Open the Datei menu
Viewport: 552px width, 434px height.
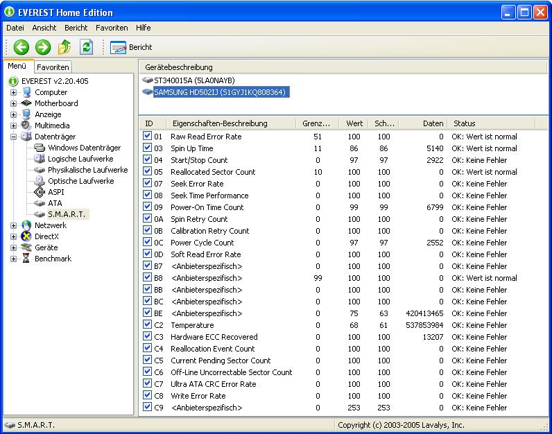15,28
